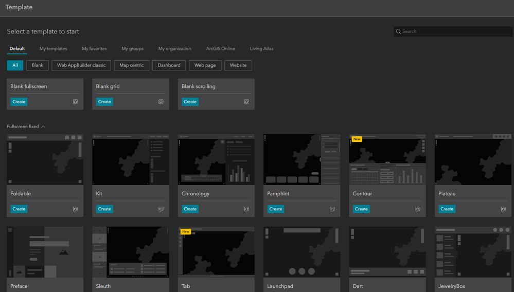Screen dimensions: 514x292
Task: Select the Chronology template thumbnail
Action: 216,159
